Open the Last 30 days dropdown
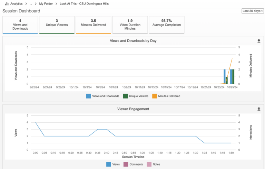 [x=253, y=11]
